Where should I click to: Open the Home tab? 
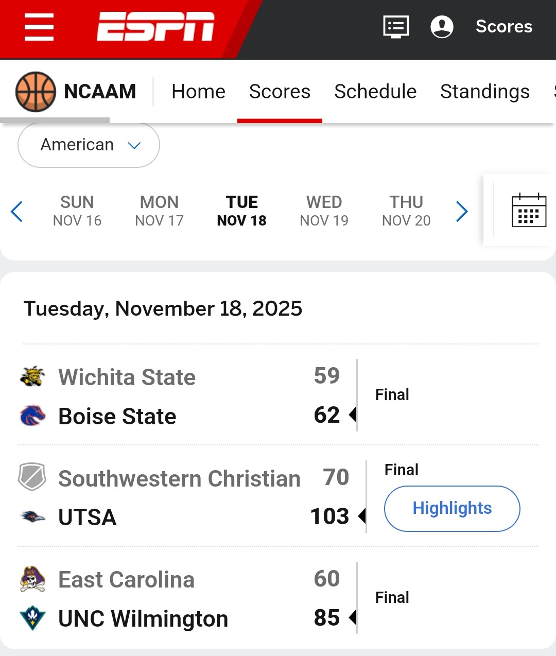[198, 92]
